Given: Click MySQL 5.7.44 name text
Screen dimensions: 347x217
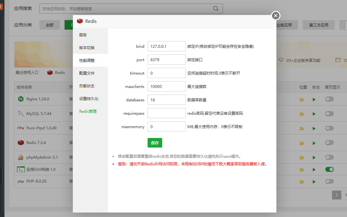Looking at the screenshot, I should click(x=39, y=114).
